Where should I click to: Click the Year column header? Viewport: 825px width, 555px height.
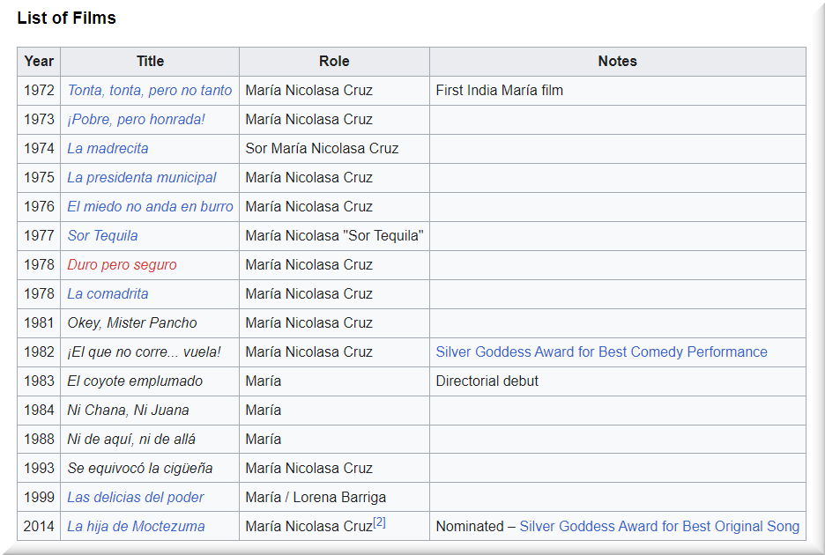point(39,62)
